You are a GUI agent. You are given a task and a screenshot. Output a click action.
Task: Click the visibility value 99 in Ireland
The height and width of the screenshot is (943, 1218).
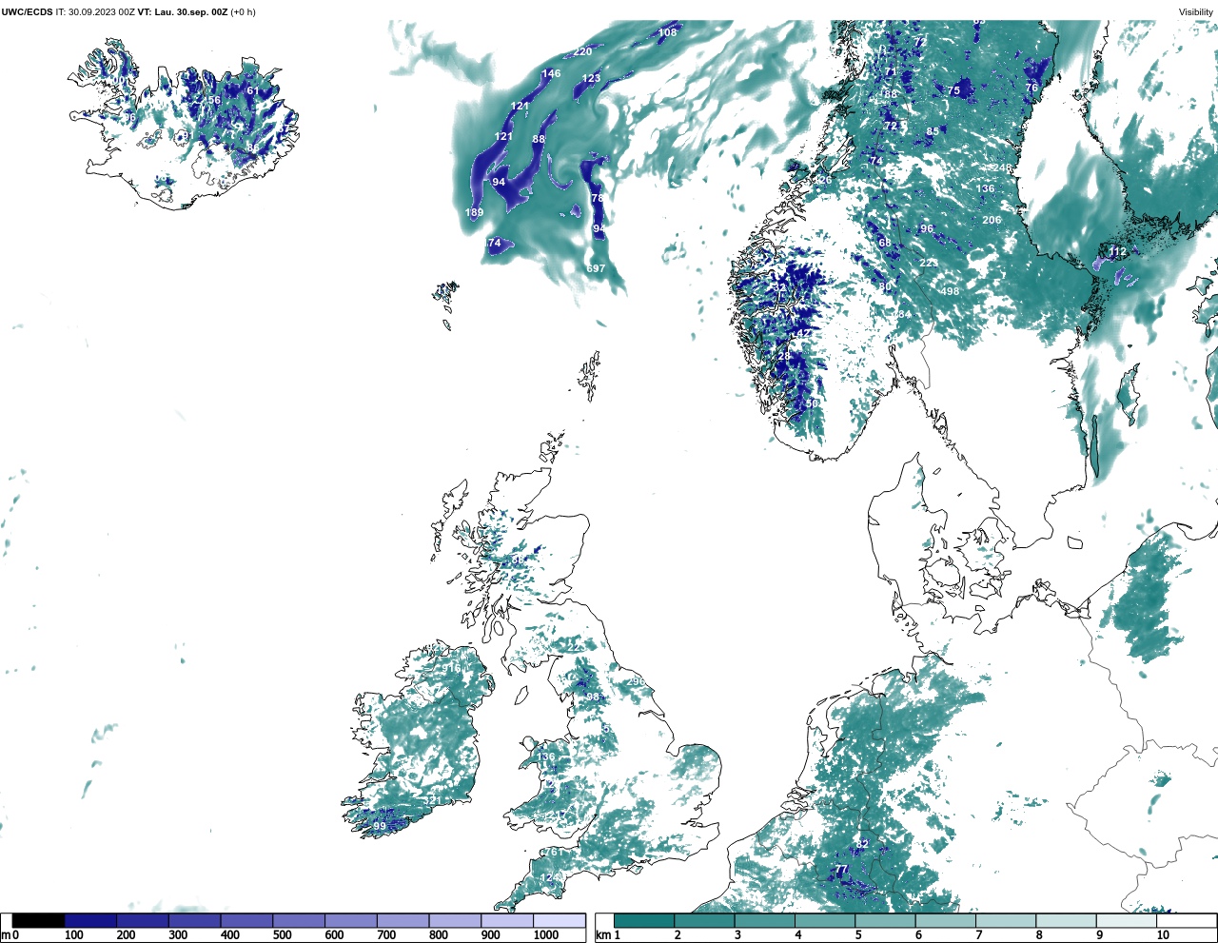(x=380, y=826)
